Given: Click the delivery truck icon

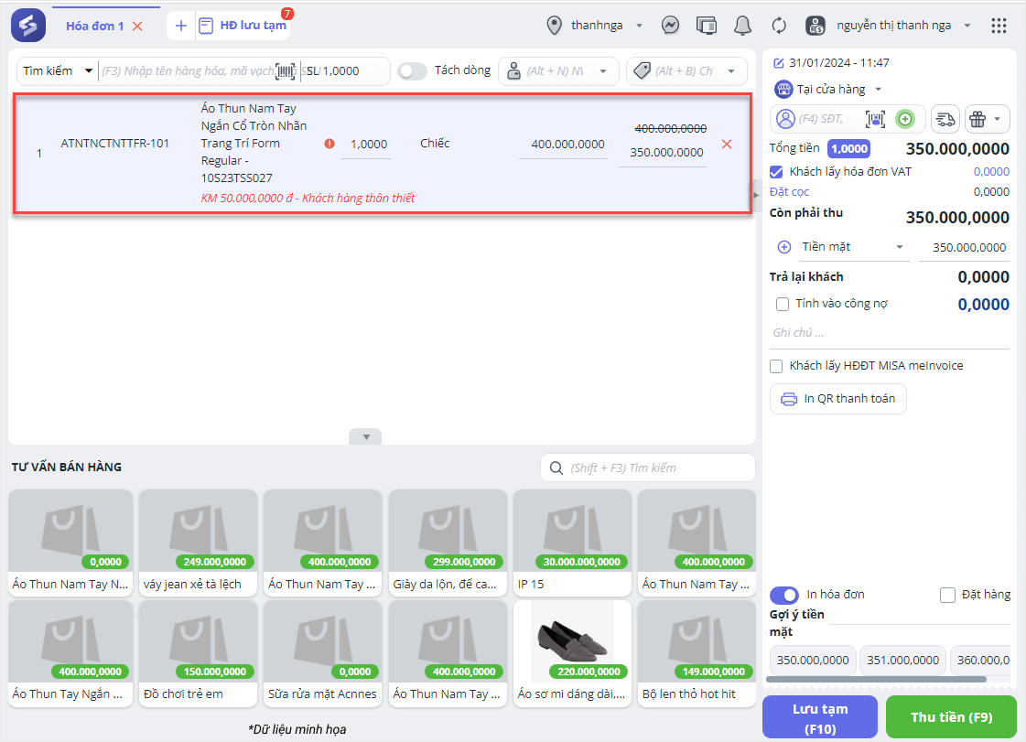Looking at the screenshot, I should click(945, 119).
